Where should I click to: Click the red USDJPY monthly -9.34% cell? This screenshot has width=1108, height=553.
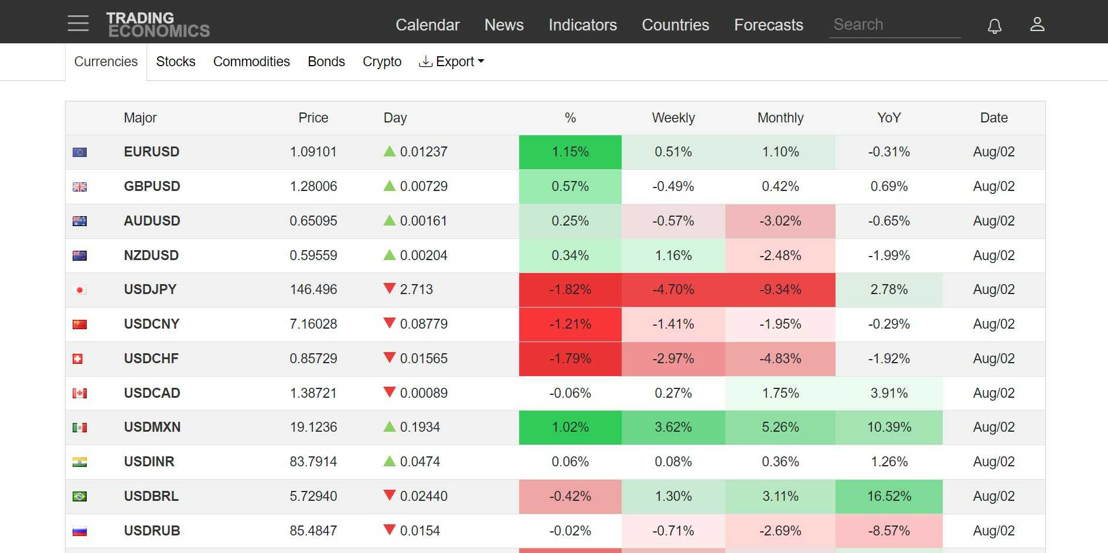click(x=780, y=289)
